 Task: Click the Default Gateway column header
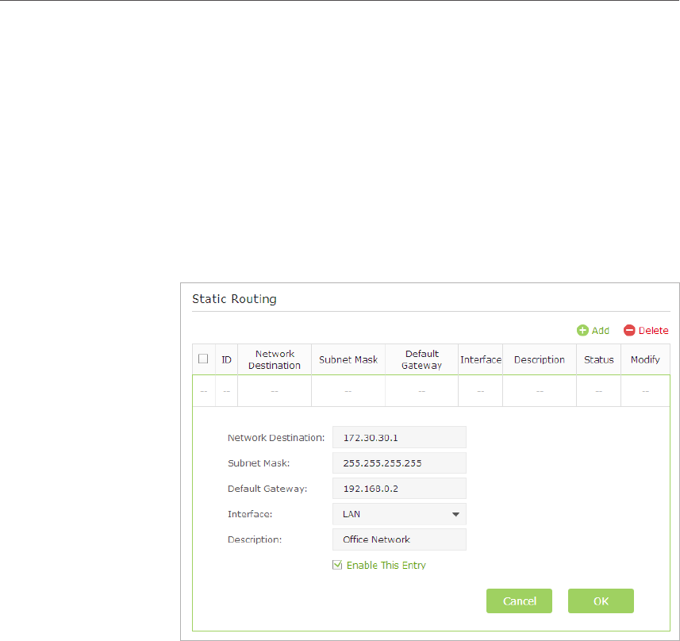pos(421,359)
